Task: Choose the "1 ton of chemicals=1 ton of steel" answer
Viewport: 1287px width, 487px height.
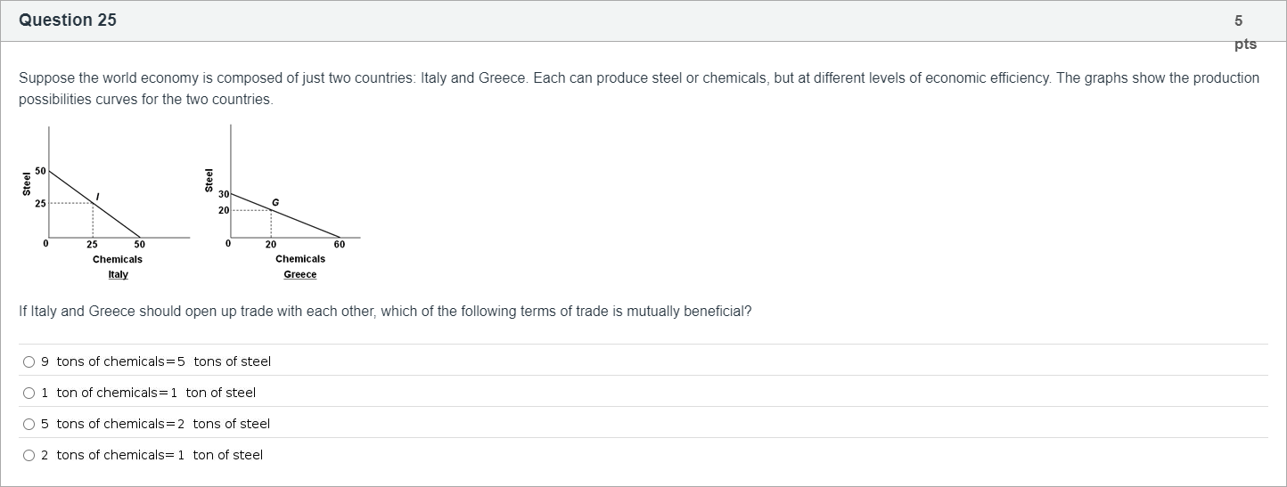Action: [29, 393]
